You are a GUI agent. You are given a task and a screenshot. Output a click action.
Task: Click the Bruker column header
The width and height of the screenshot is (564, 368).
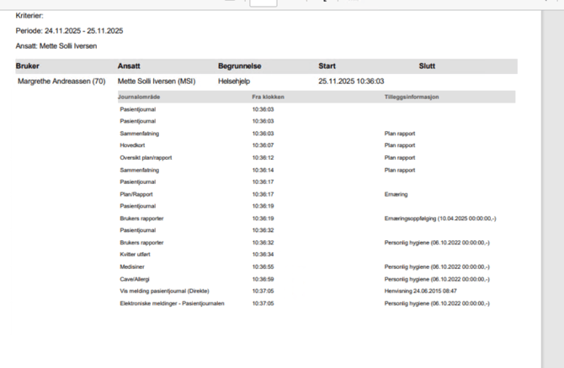point(28,66)
